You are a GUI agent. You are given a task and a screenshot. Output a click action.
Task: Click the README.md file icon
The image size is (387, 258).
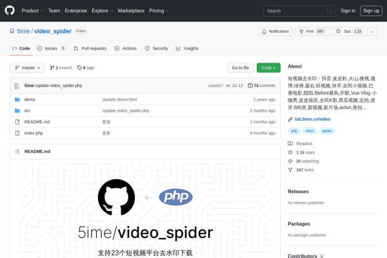[x=17, y=122]
